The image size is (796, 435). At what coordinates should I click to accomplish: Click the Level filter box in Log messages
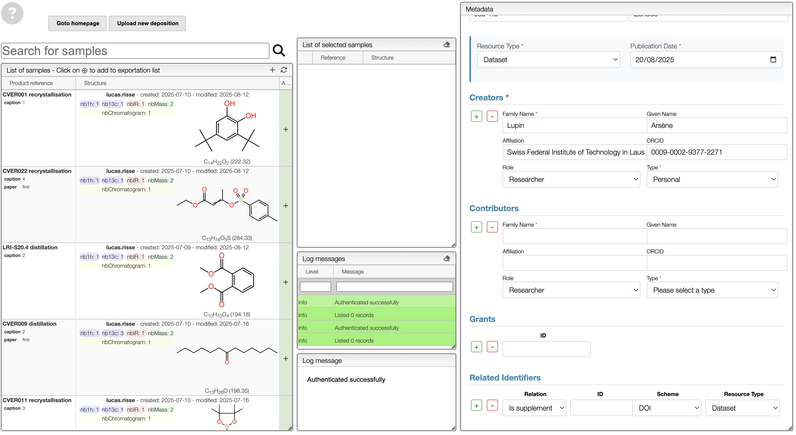tap(315, 287)
